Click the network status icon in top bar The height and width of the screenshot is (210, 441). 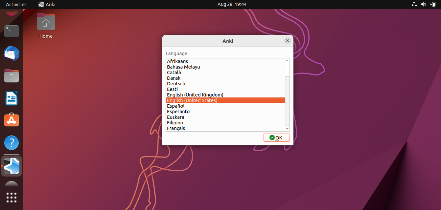click(x=414, y=4)
